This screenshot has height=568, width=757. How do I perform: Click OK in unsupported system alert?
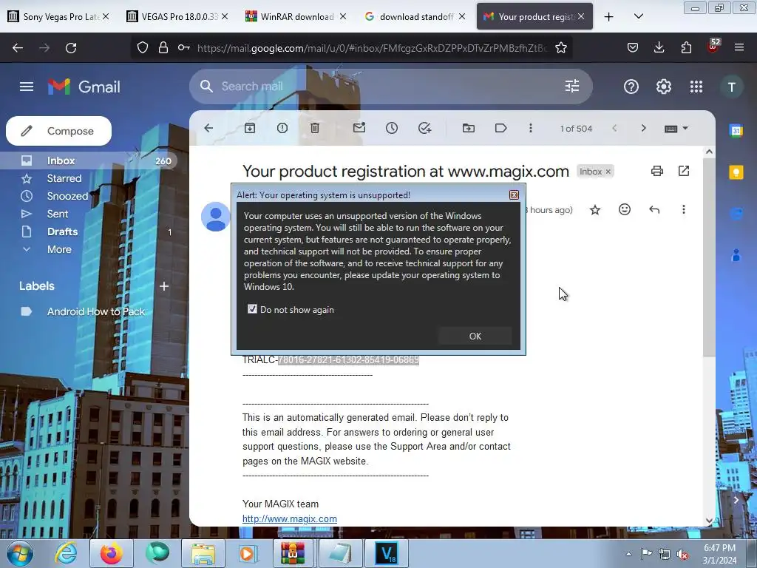tap(475, 336)
